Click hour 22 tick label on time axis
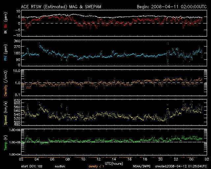The height and width of the screenshot is (169, 211). pos(176,158)
